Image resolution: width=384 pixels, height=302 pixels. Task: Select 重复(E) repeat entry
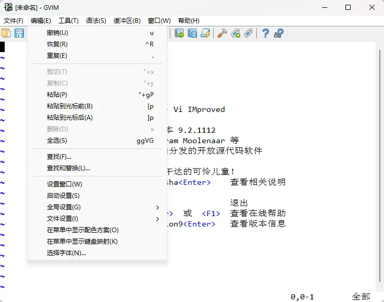pyautogui.click(x=97, y=56)
